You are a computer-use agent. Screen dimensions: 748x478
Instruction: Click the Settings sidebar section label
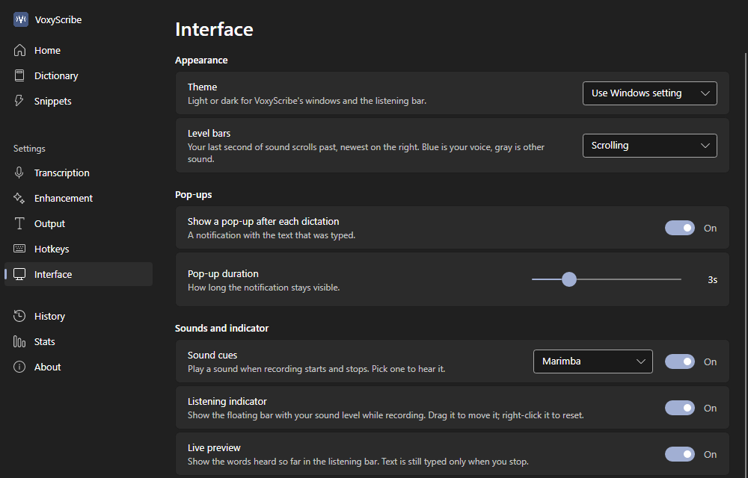pyautogui.click(x=29, y=149)
